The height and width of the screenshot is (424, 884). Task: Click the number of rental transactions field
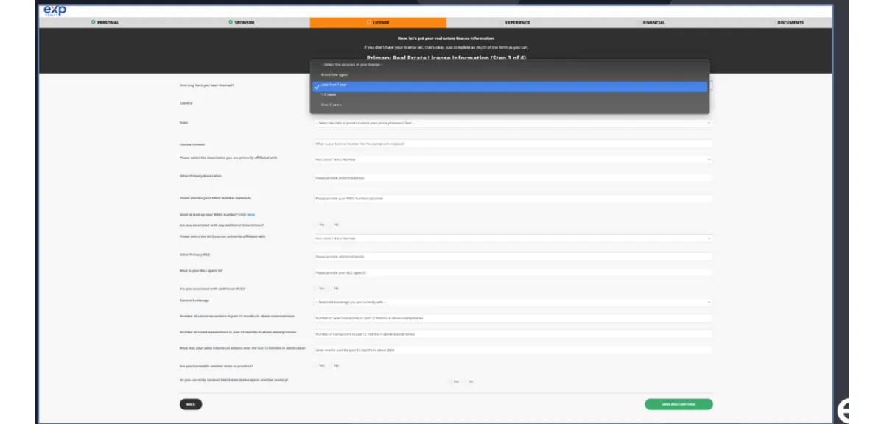513,334
